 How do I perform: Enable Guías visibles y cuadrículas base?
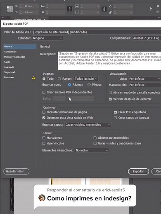point(95,144)
